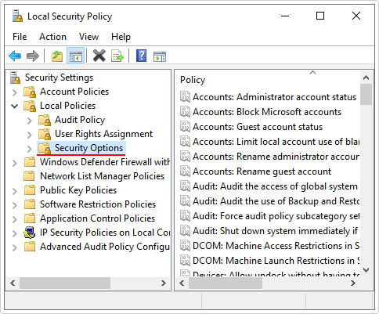This screenshot has width=379, height=314.
Task: Open the Help question mark icon
Action: pyautogui.click(x=141, y=56)
